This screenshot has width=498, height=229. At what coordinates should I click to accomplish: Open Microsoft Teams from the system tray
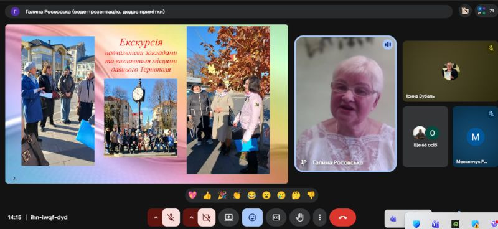coord(435,224)
